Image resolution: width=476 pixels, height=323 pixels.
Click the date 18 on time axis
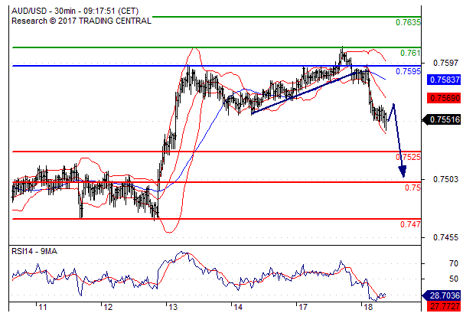367,307
